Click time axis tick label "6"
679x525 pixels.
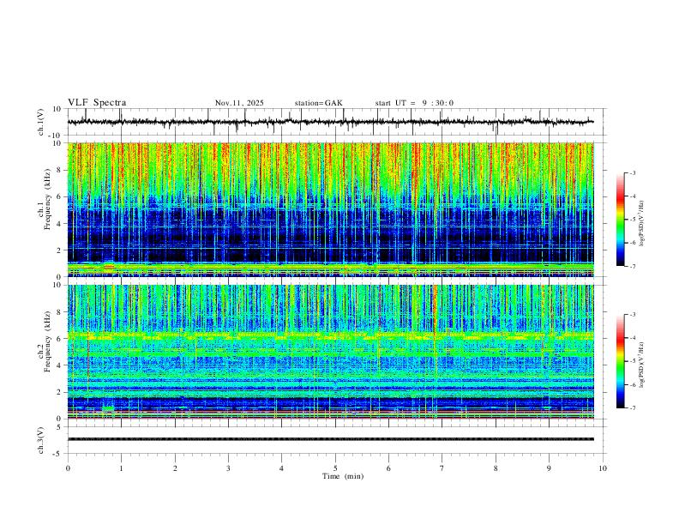[388, 468]
